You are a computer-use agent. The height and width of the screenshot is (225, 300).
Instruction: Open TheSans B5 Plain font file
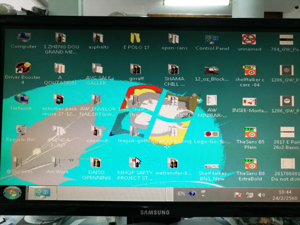tap(250, 132)
